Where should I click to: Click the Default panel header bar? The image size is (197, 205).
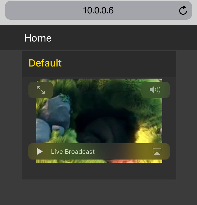click(99, 64)
